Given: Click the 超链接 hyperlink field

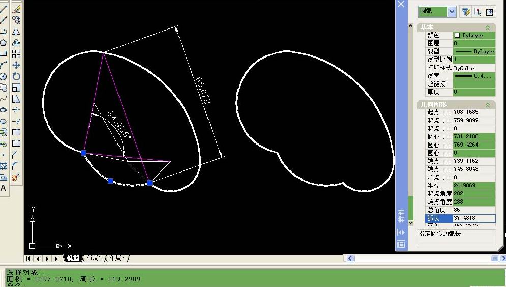Looking at the screenshot, I should pos(474,84).
